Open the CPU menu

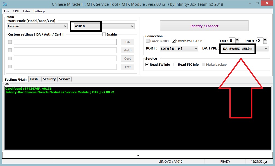point(16,11)
